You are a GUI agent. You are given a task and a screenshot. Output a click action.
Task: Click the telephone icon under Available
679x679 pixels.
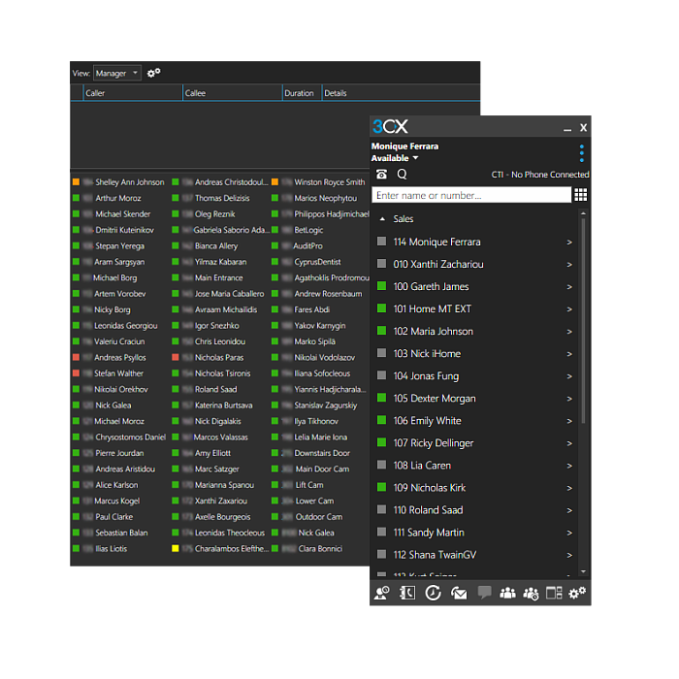pos(381,175)
